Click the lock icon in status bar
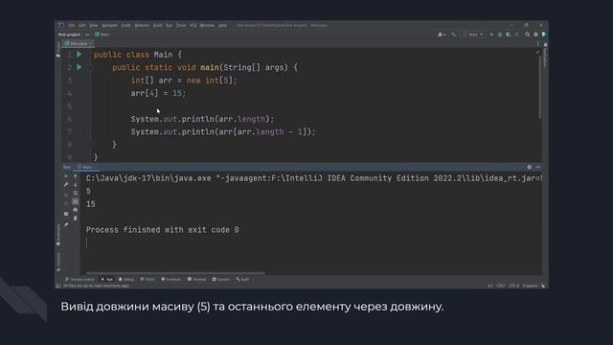 click(543, 286)
